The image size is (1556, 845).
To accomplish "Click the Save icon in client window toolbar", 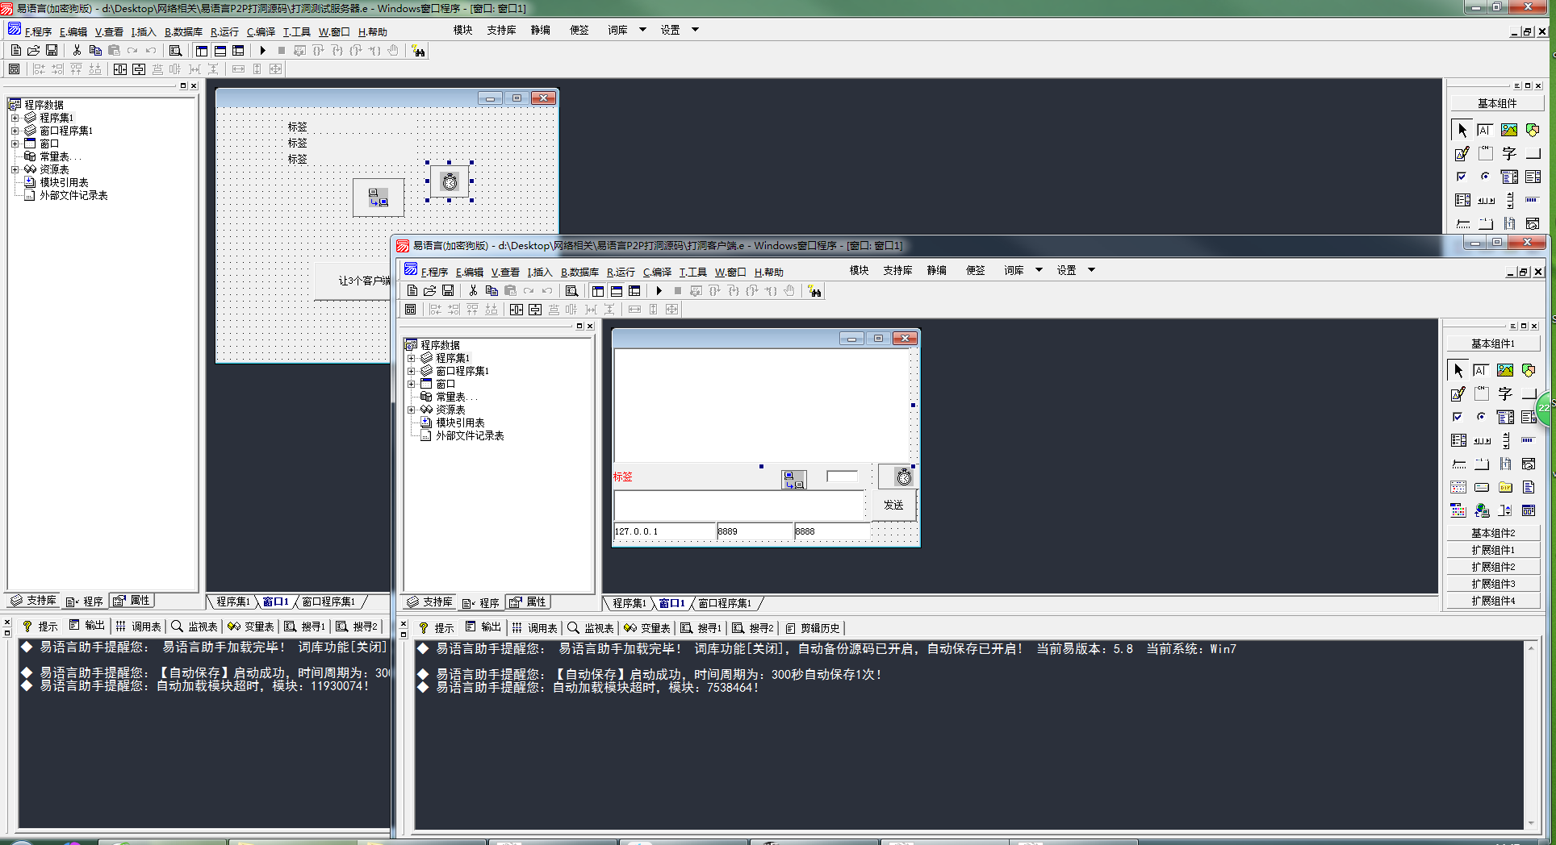I will [x=448, y=291].
